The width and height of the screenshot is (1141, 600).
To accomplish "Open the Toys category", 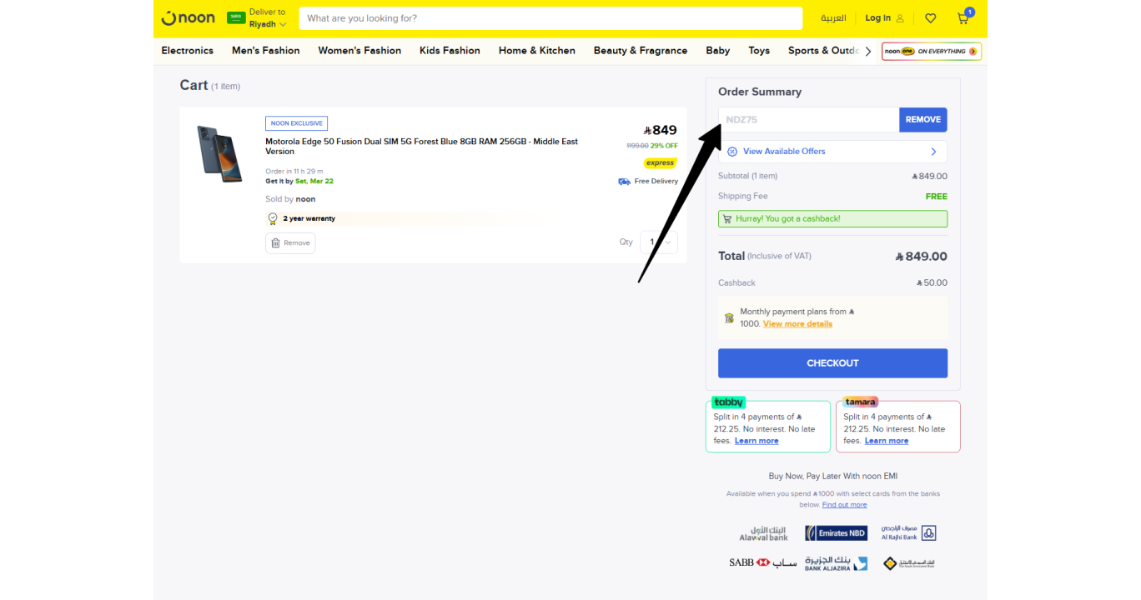I will pos(759,51).
